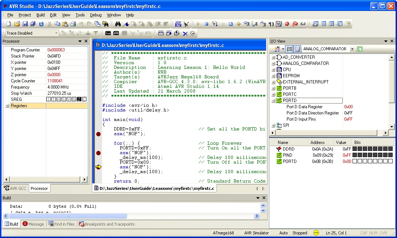Click the I/O View vertical scrollbar down arrow
Viewport: 397px width, 238px height.
[392, 126]
